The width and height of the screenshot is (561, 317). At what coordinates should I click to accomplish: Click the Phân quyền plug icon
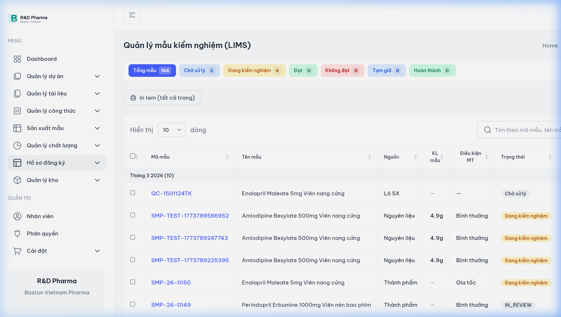(17, 233)
